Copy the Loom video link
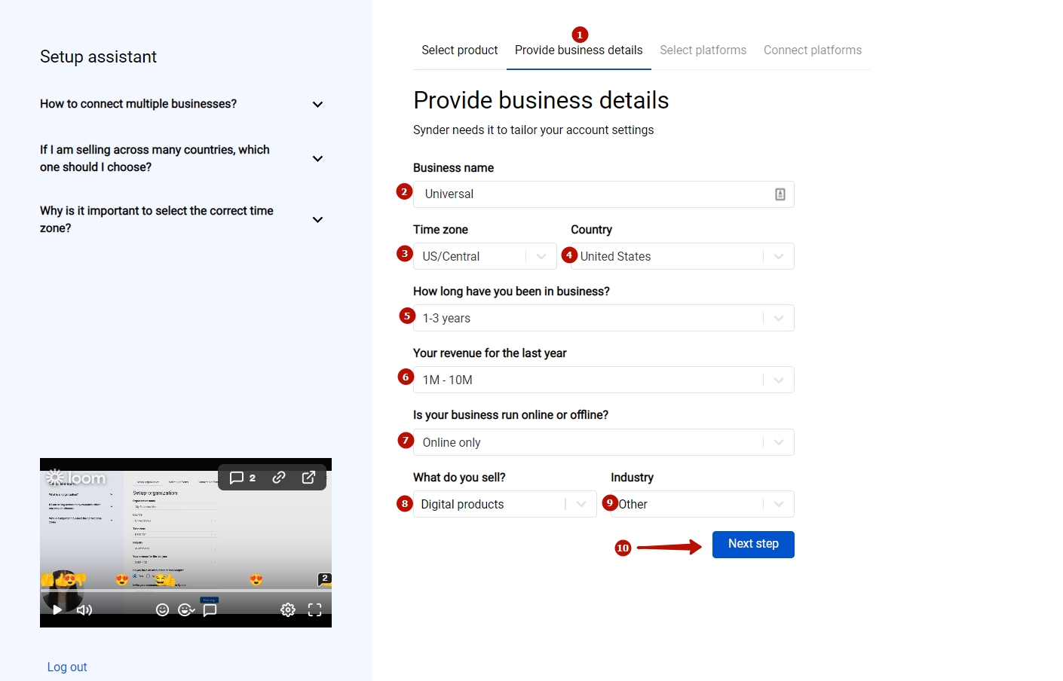The image size is (1063, 681). click(x=279, y=477)
